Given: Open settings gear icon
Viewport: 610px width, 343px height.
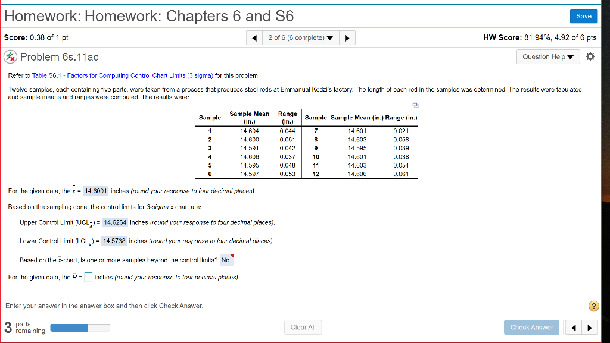Looking at the screenshot, I should point(590,56).
